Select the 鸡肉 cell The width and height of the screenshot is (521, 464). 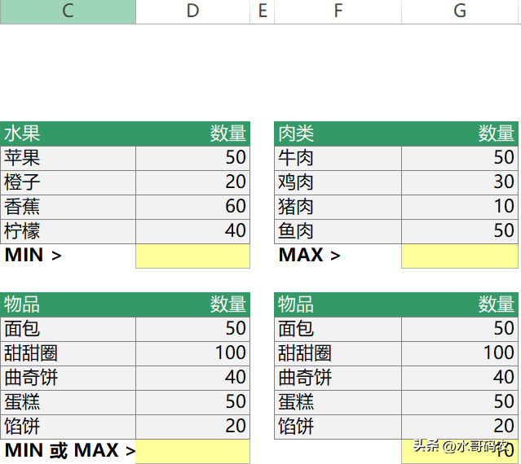tap(338, 182)
